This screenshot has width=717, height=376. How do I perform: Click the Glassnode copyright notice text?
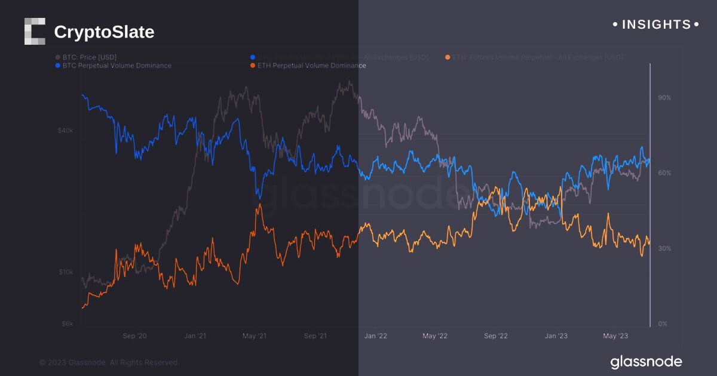tap(109, 362)
